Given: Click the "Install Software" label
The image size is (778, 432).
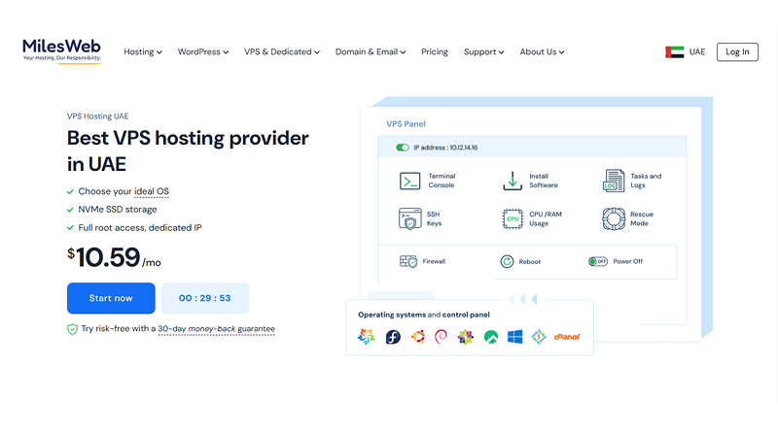Looking at the screenshot, I should [544, 181].
